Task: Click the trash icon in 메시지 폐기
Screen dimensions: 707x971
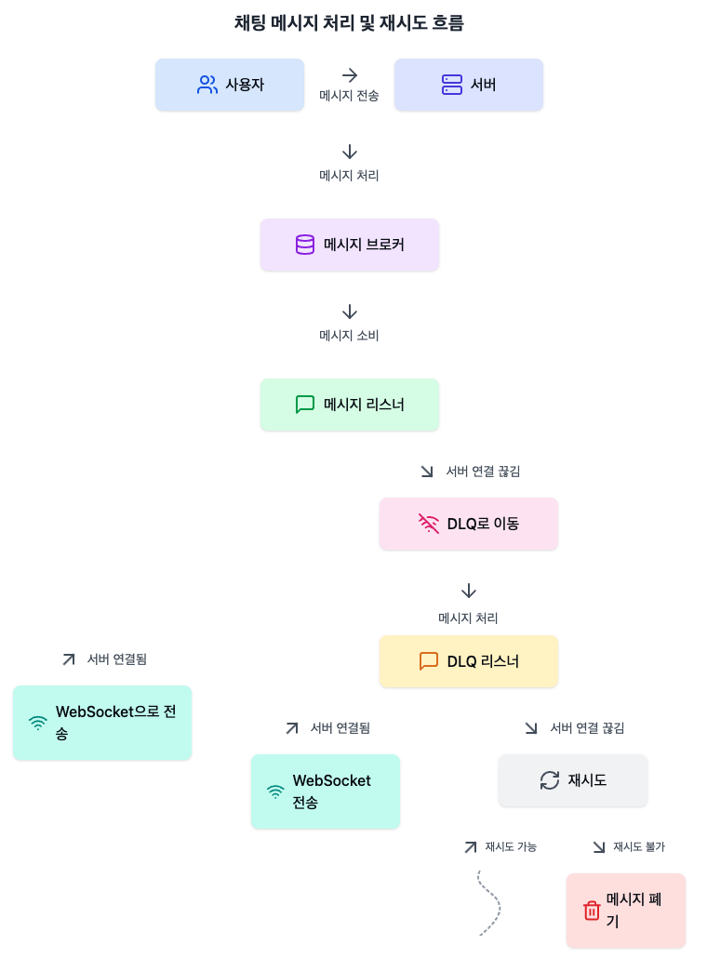Action: tap(592, 911)
